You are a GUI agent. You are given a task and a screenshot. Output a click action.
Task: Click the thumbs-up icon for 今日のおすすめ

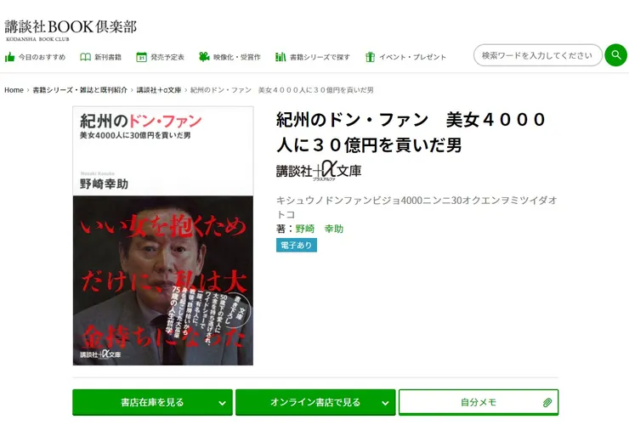pyautogui.click(x=9, y=58)
